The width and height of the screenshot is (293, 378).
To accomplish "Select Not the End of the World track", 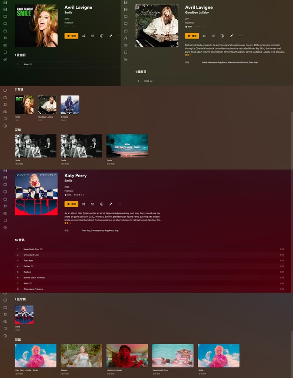I will 149,278.
